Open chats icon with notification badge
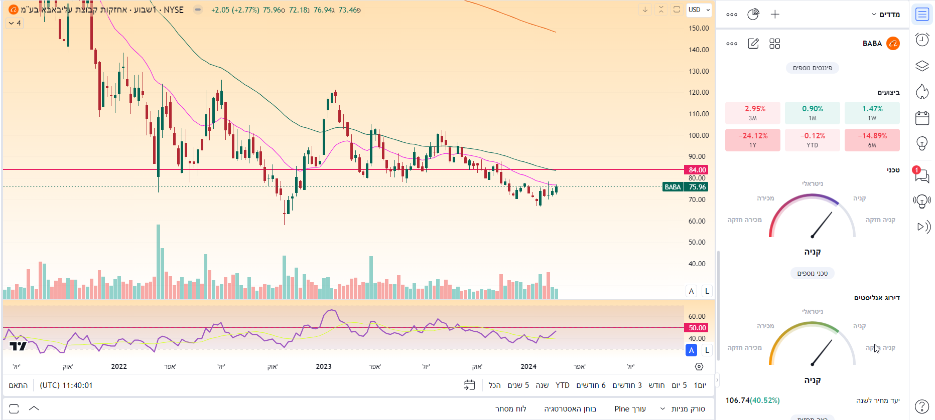 922,175
